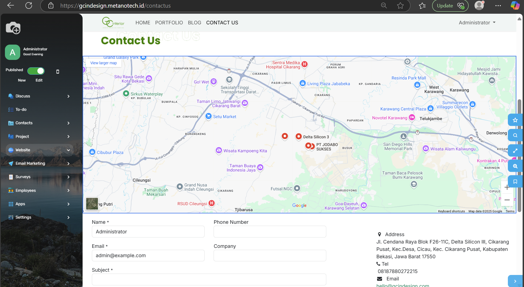Image resolution: width=524 pixels, height=287 pixels.
Task: Click the Administrator avatar in sidebar
Action: [13, 52]
